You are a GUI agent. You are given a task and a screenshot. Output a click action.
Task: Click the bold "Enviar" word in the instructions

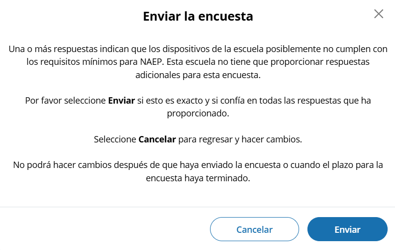[121, 100]
